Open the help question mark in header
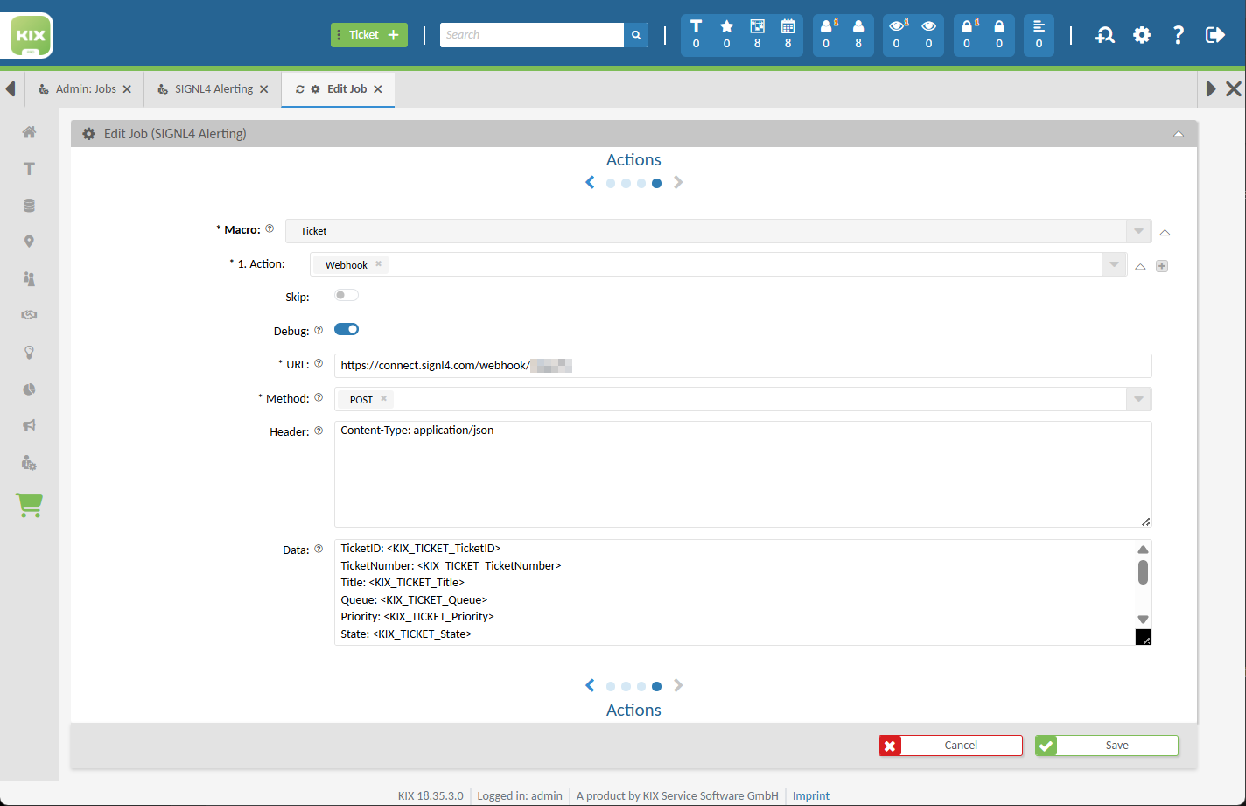Screen dimensions: 1246x806 [x=1179, y=35]
